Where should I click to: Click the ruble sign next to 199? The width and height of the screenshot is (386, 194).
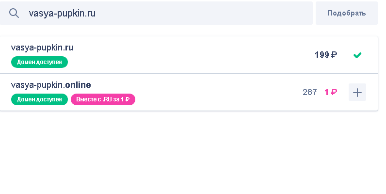coord(334,55)
